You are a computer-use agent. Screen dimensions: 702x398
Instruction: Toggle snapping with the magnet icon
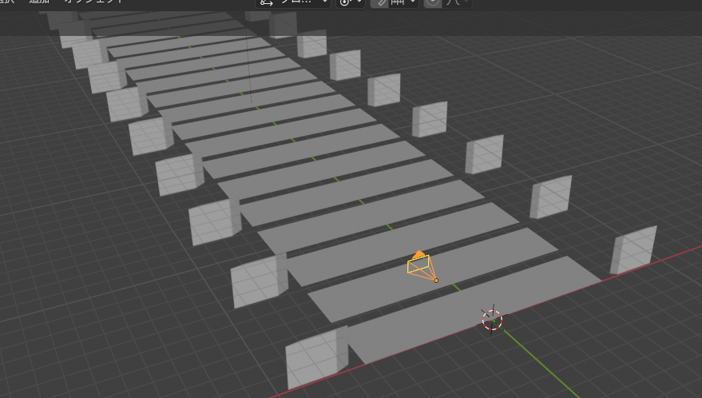[x=383, y=2]
